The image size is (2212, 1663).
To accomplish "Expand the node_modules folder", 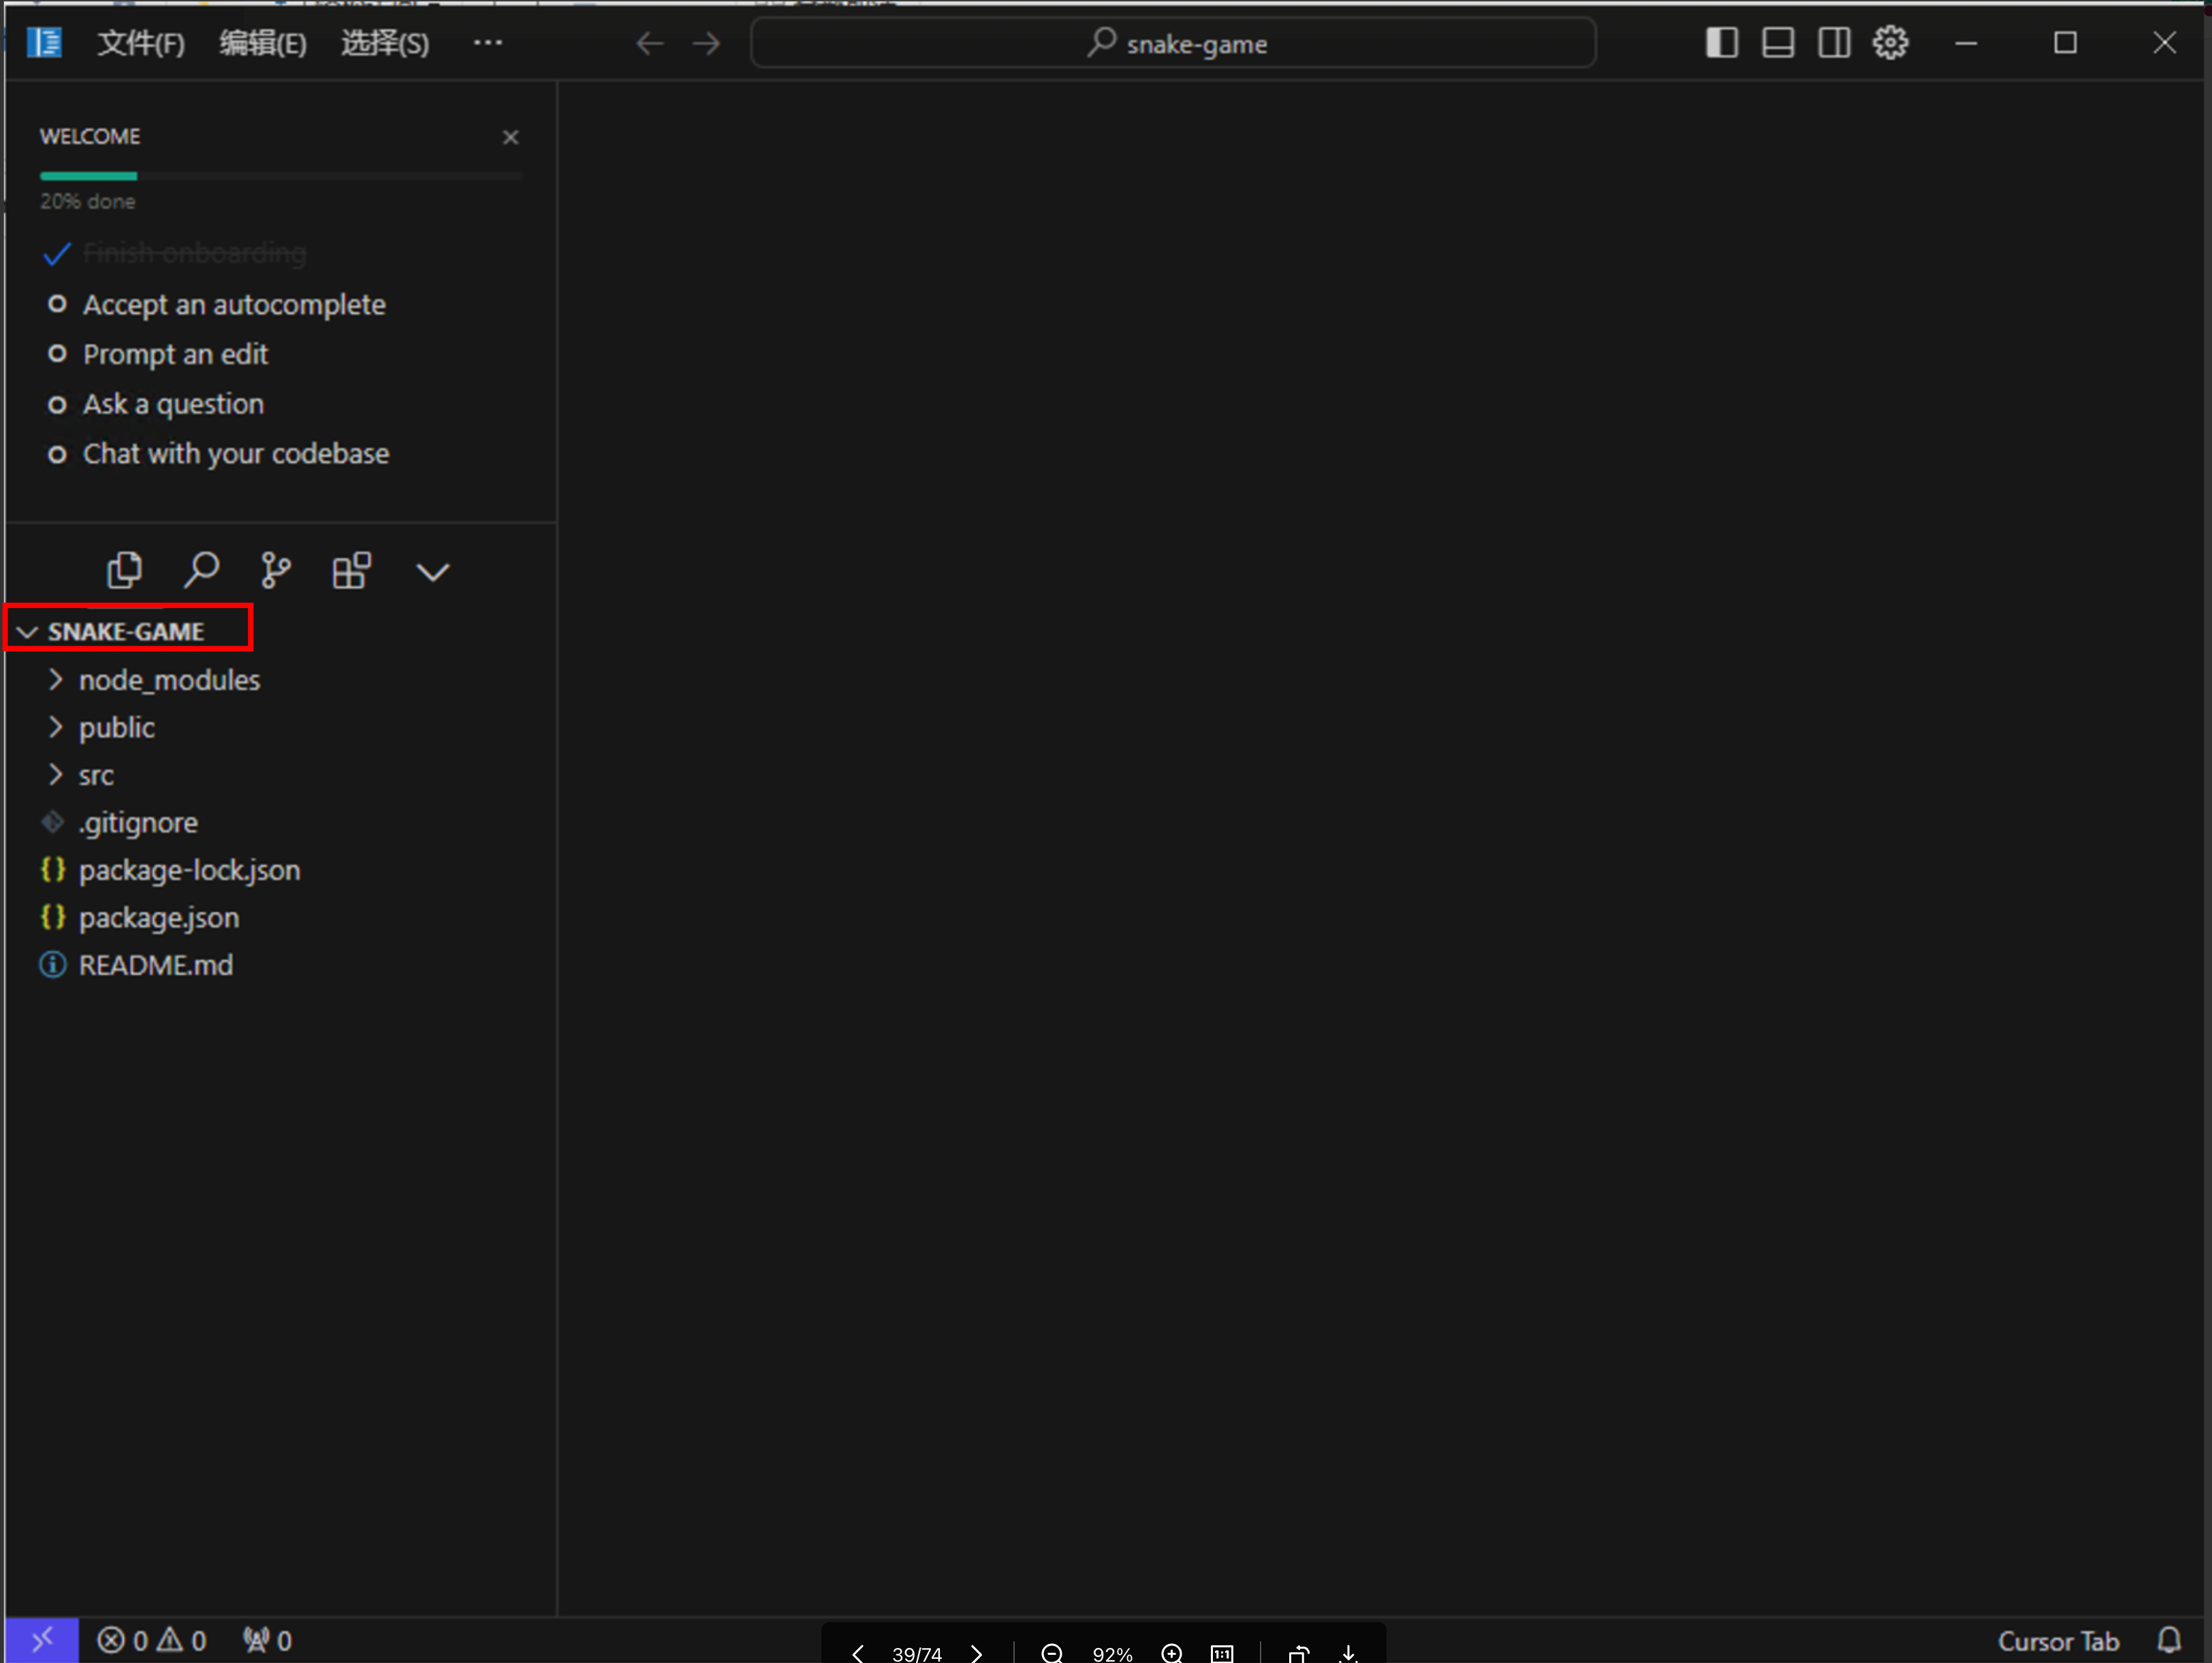I will tap(154, 680).
